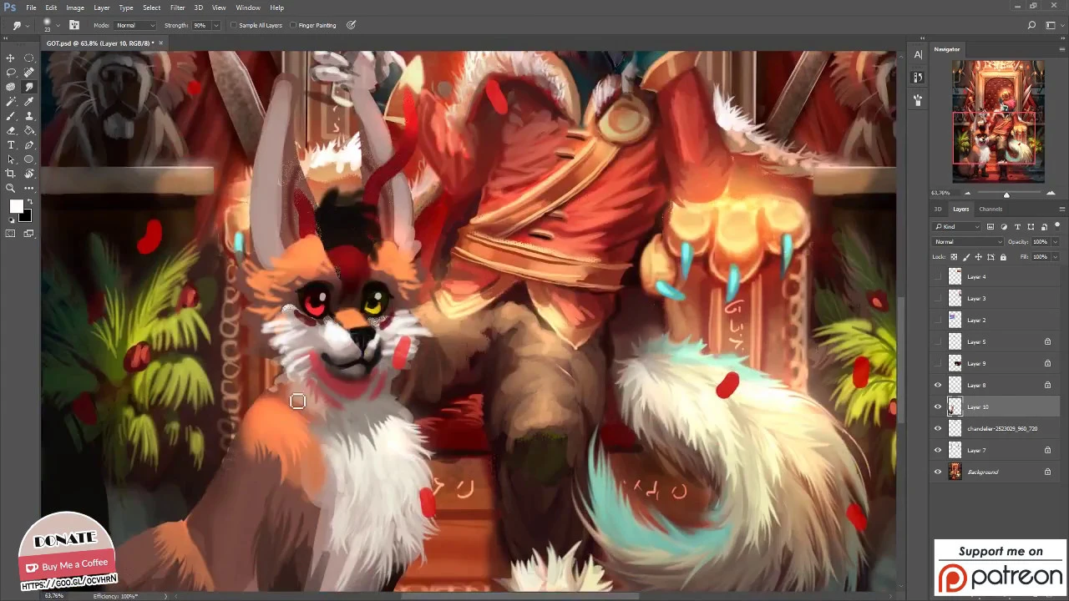
Task: Open search icon in the options bar
Action: pos(1031,25)
